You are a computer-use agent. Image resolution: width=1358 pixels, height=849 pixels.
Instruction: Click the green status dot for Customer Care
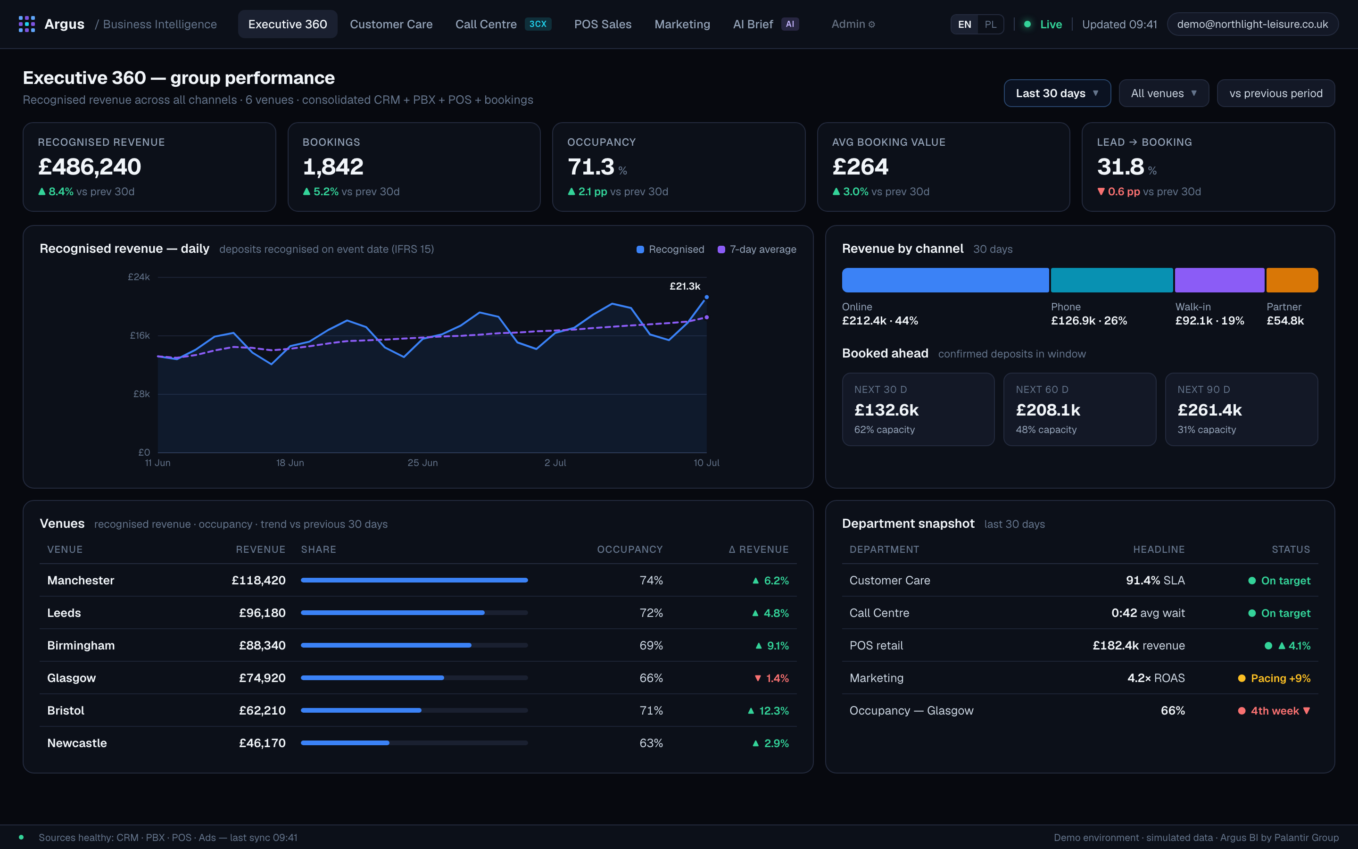tap(1252, 581)
